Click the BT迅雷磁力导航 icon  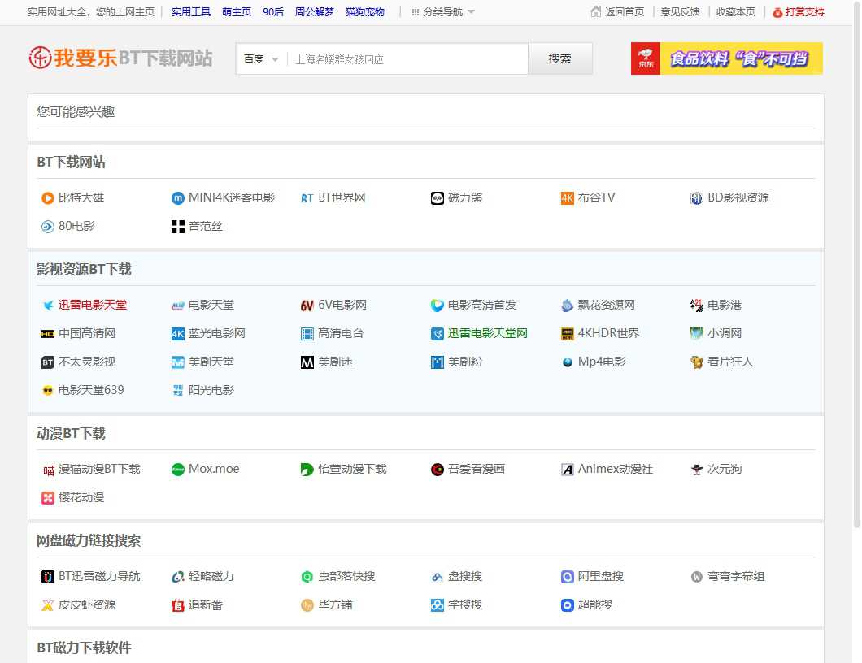click(x=48, y=577)
